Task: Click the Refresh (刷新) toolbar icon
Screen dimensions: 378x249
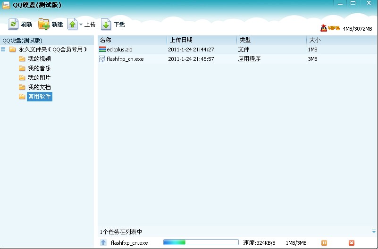Action: click(x=13, y=24)
